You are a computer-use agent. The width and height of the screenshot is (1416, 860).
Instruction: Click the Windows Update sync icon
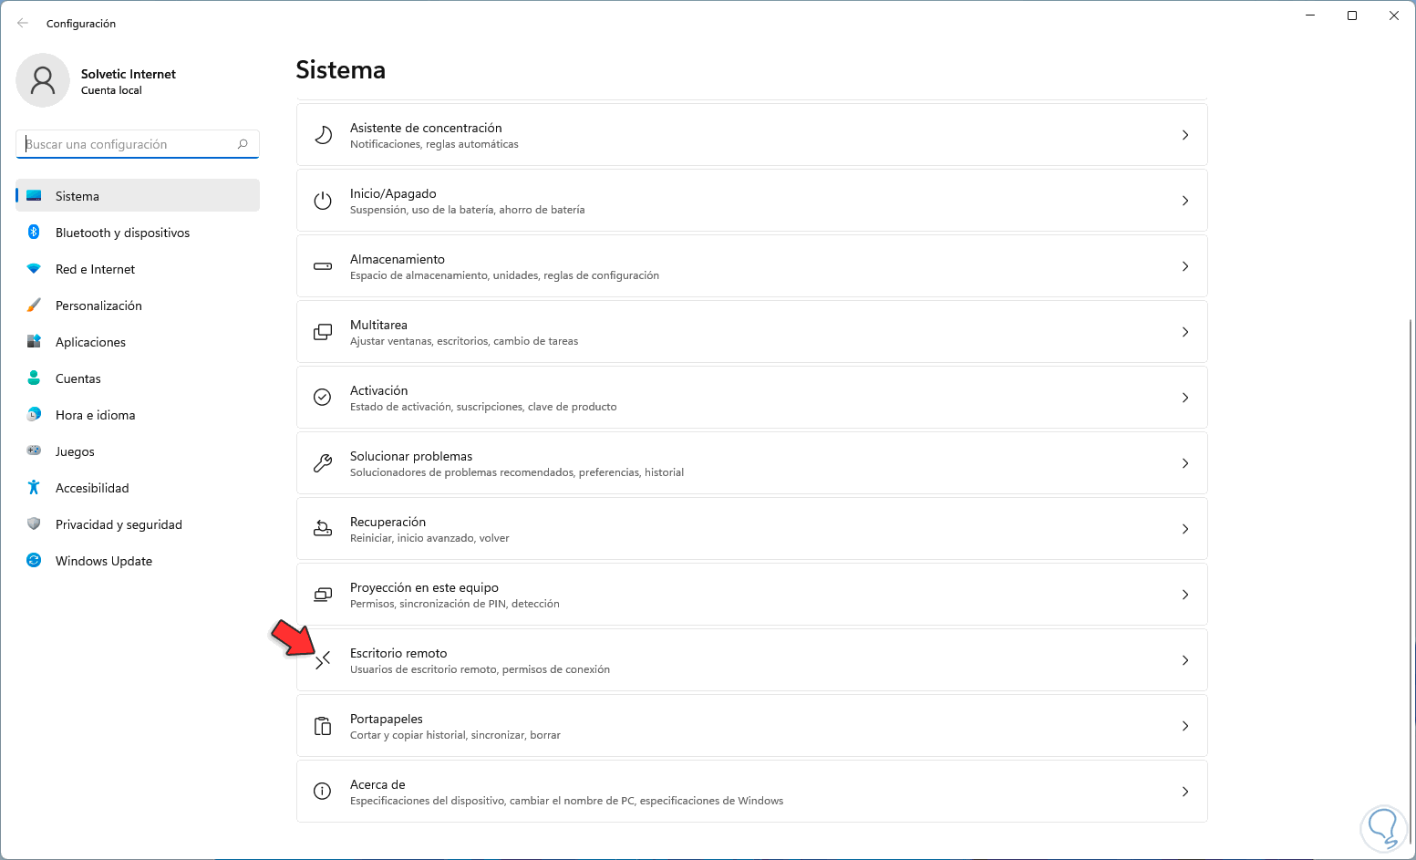pyautogui.click(x=34, y=561)
